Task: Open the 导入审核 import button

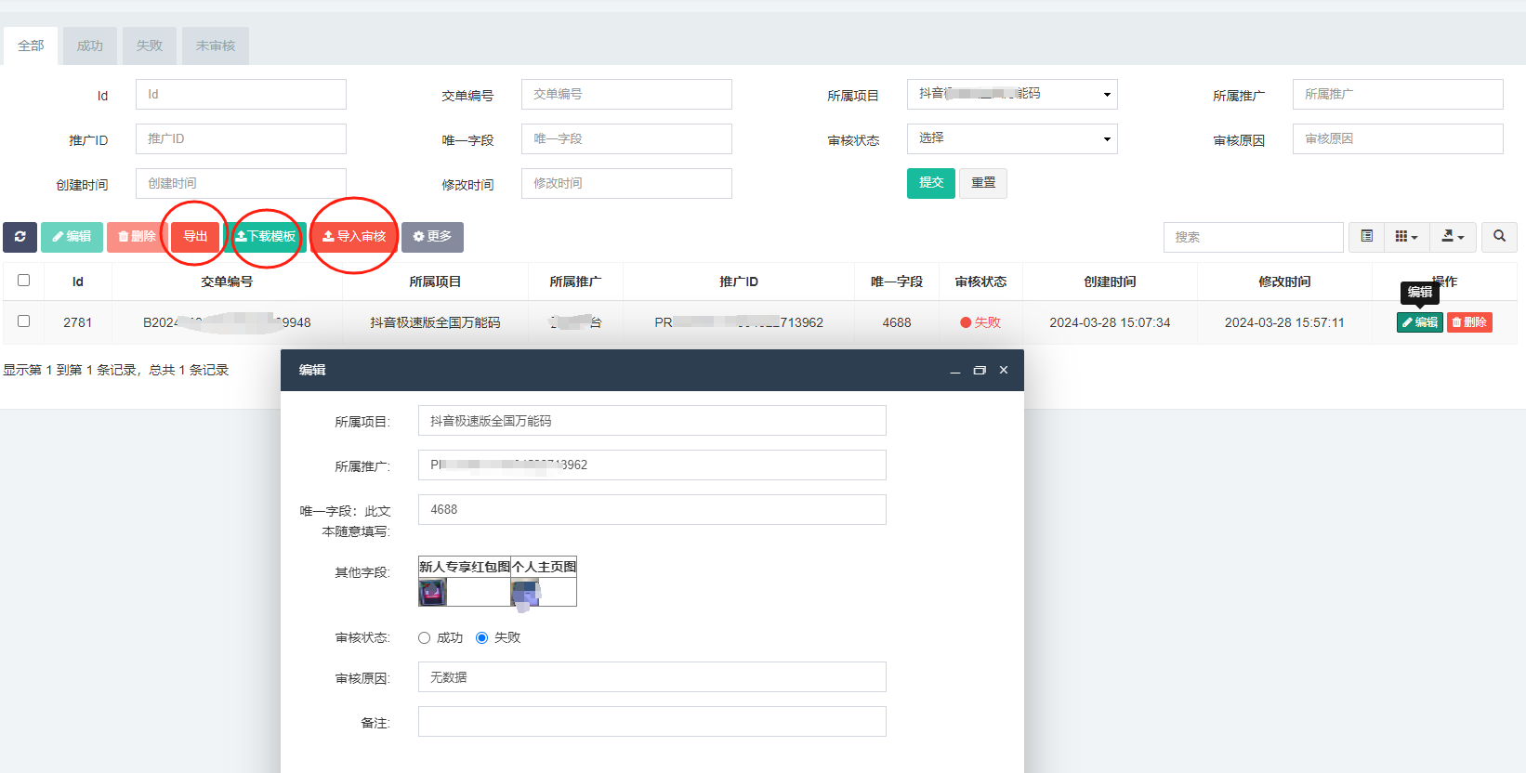Action: click(x=354, y=237)
